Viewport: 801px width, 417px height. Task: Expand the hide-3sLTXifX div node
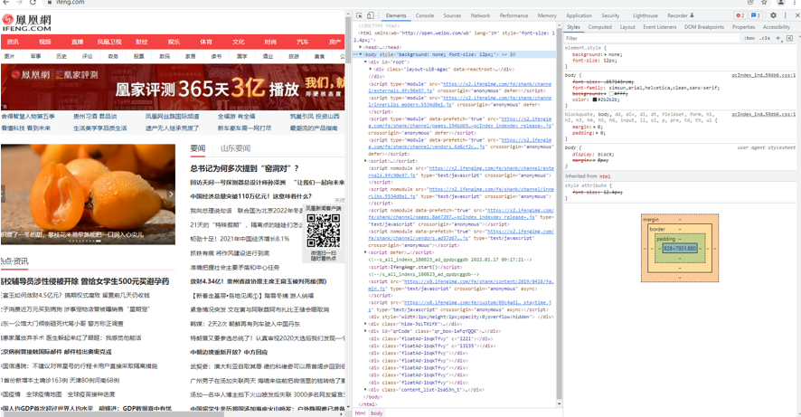coord(366,324)
